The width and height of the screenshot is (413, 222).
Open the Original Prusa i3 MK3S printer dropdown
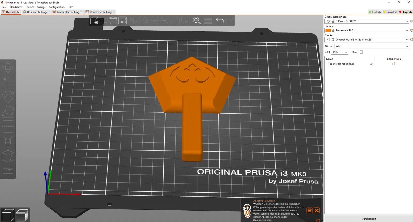[x=367, y=40]
